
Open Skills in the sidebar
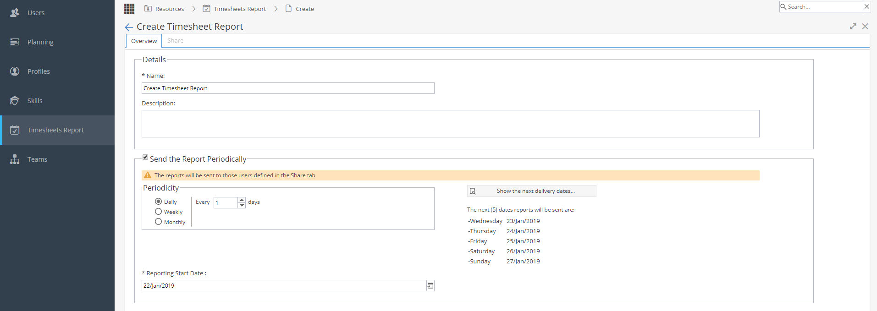(x=57, y=101)
